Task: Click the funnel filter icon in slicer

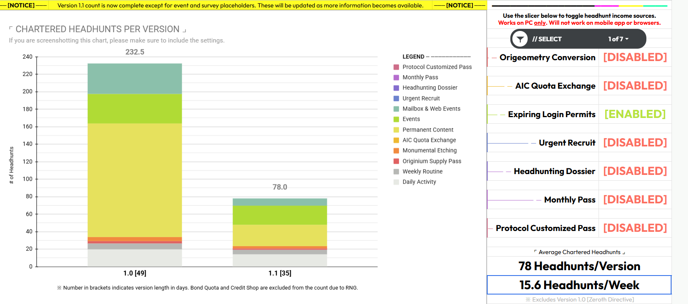Action: point(520,39)
